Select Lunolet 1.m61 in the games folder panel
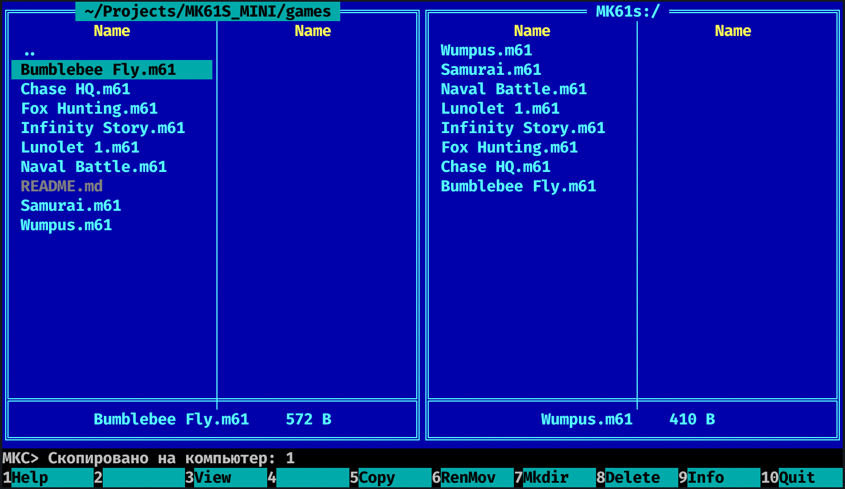Viewport: 845px width, 489px height. tap(112, 147)
